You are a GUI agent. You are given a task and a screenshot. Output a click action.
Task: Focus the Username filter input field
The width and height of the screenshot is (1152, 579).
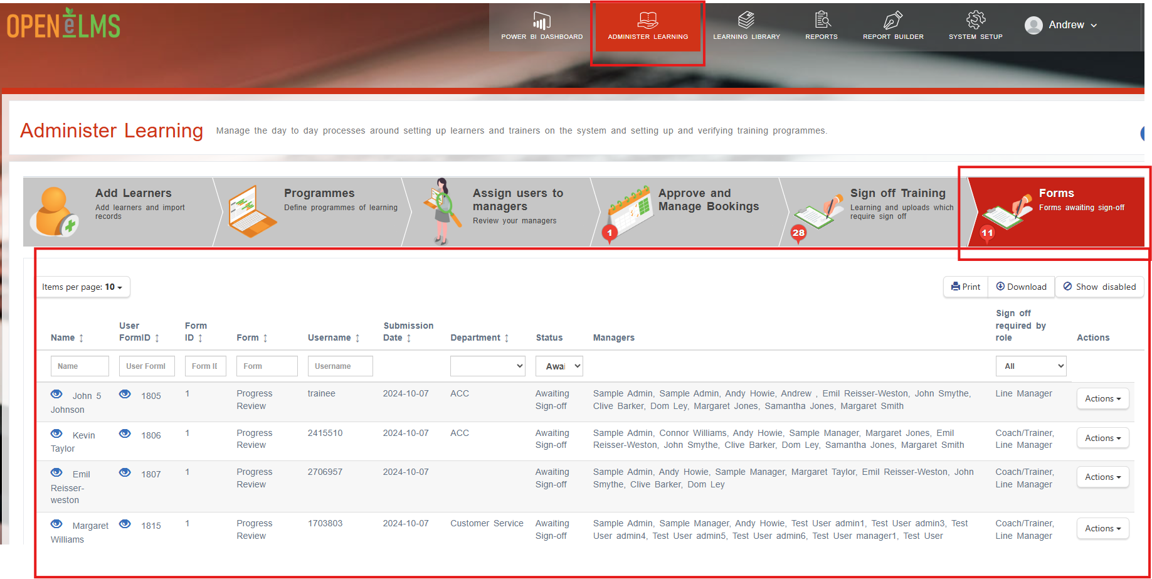(x=340, y=366)
